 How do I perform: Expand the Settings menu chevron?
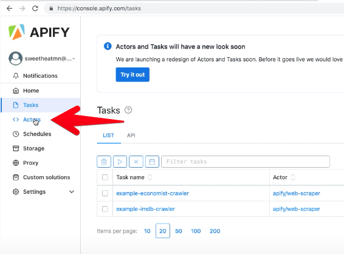pyautogui.click(x=72, y=191)
